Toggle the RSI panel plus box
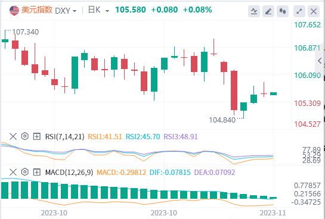Screen dimensions: 325x219 [37, 136]
